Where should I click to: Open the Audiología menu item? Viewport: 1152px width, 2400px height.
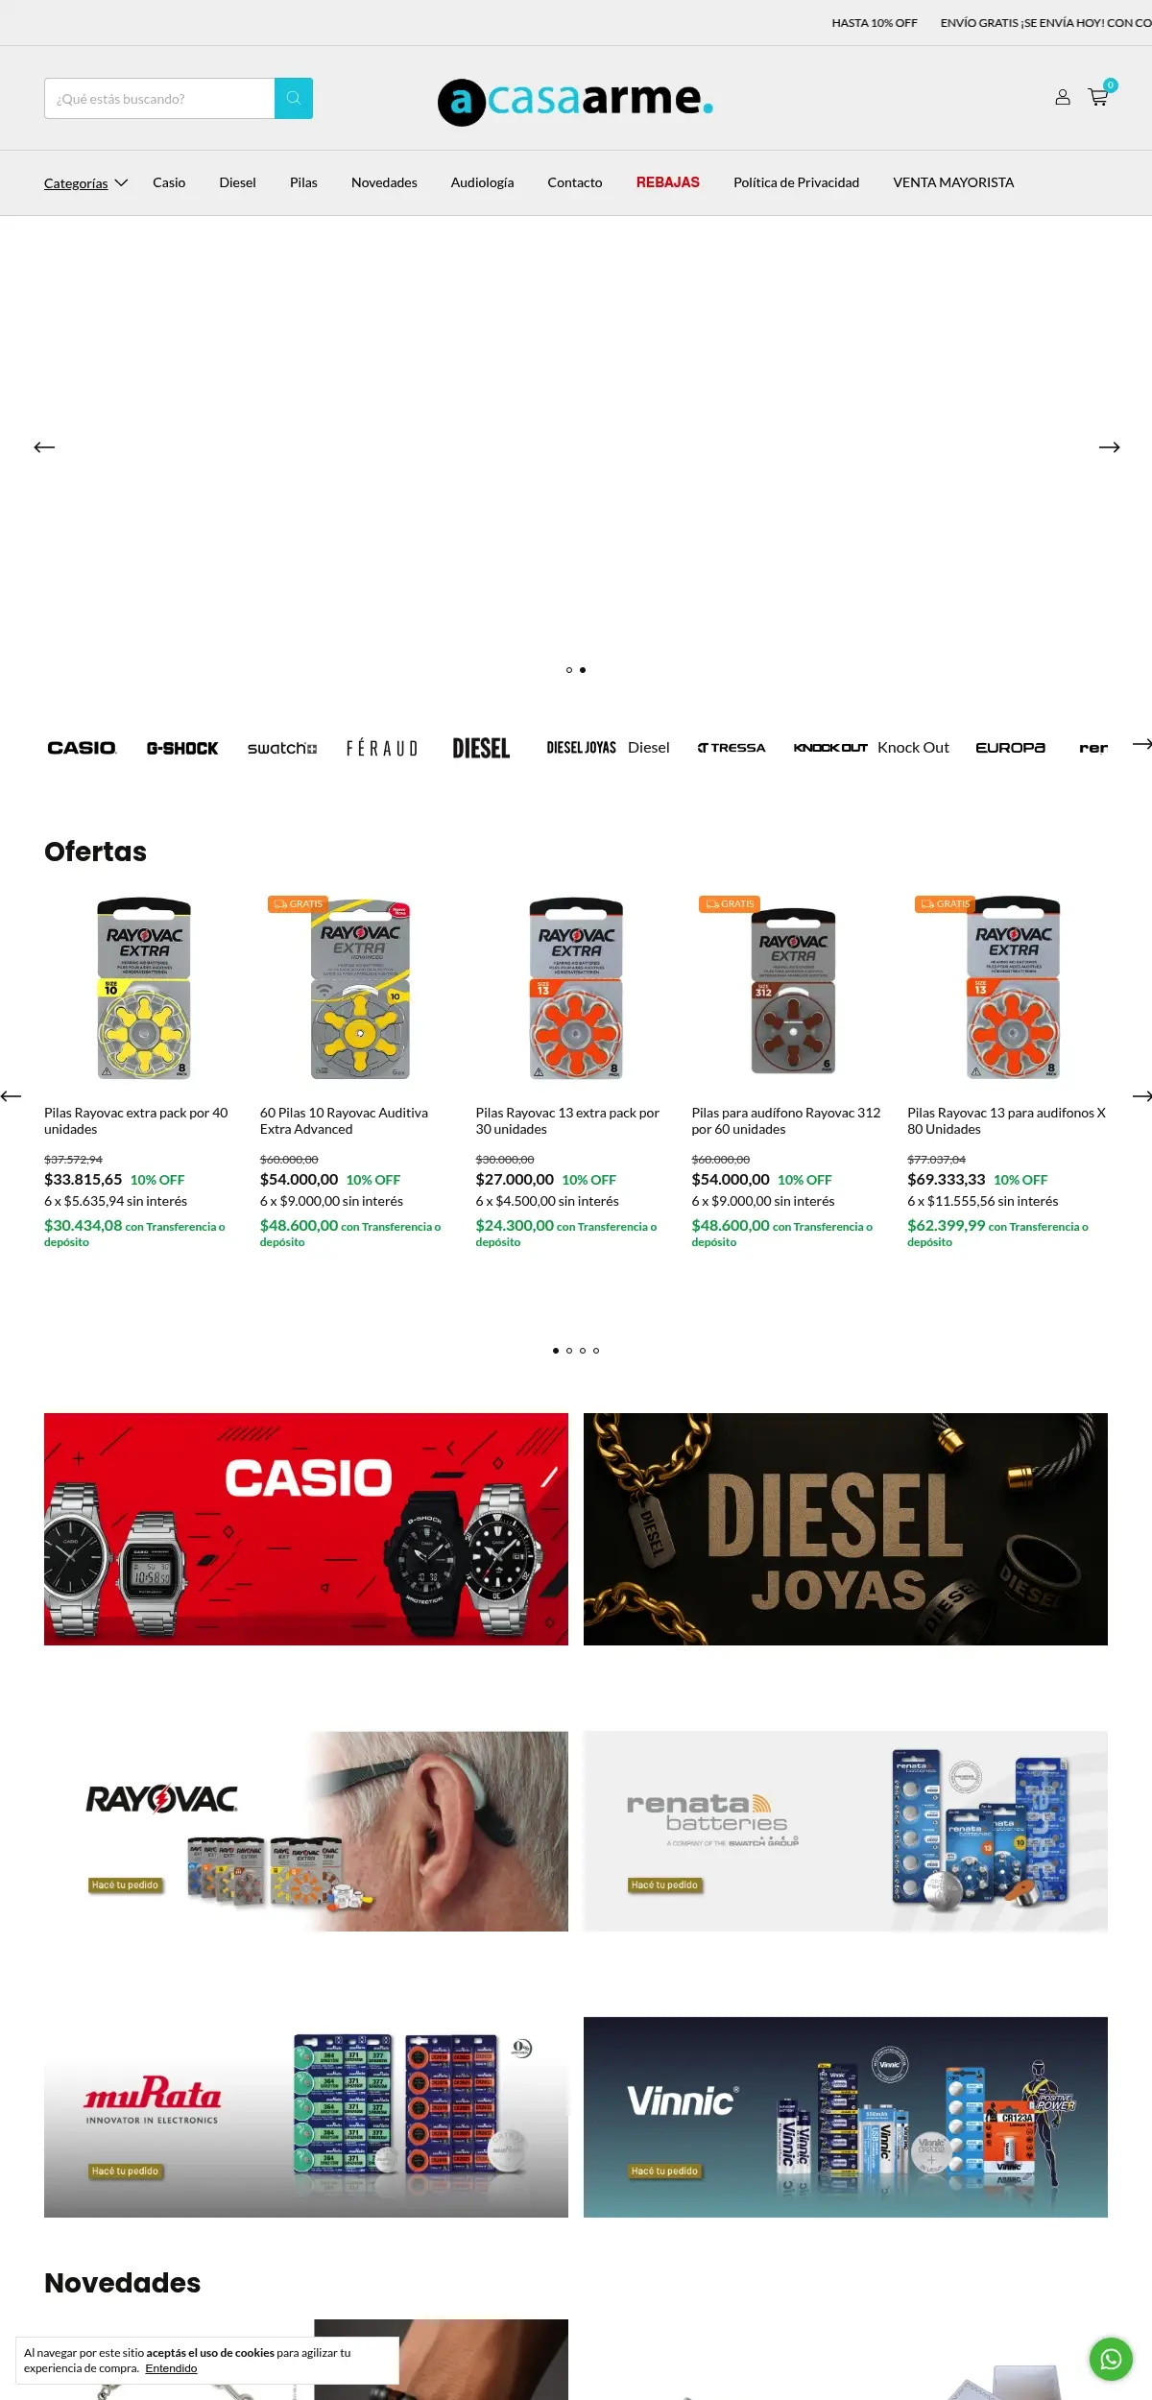(x=482, y=182)
